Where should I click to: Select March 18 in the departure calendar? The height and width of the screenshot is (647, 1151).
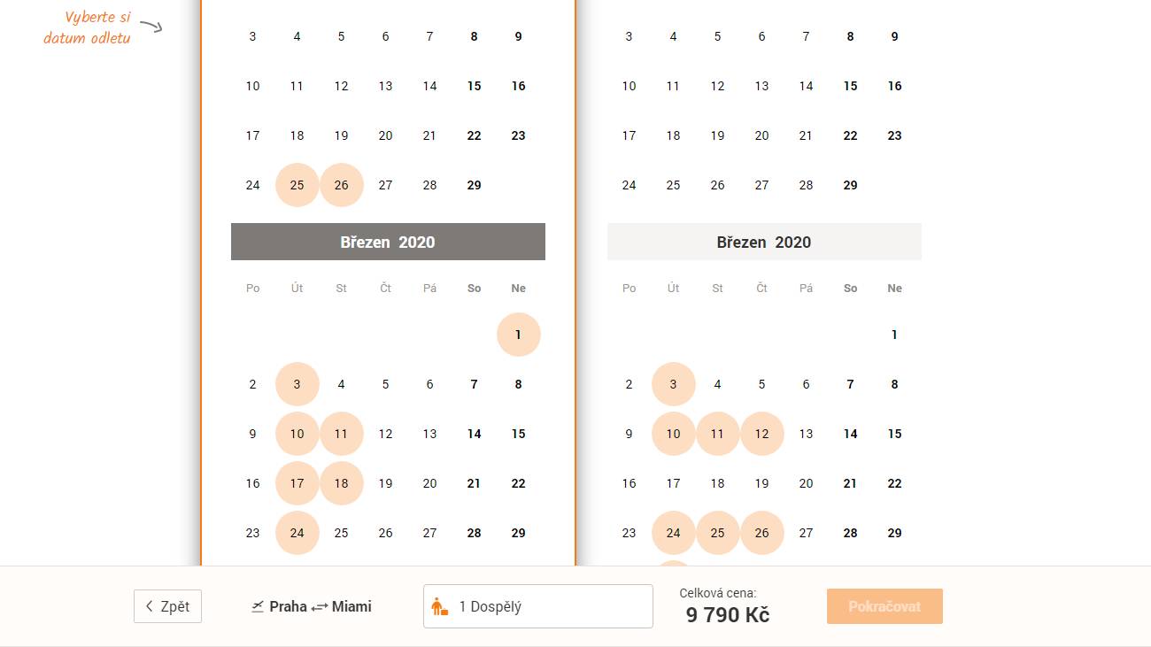click(x=341, y=483)
